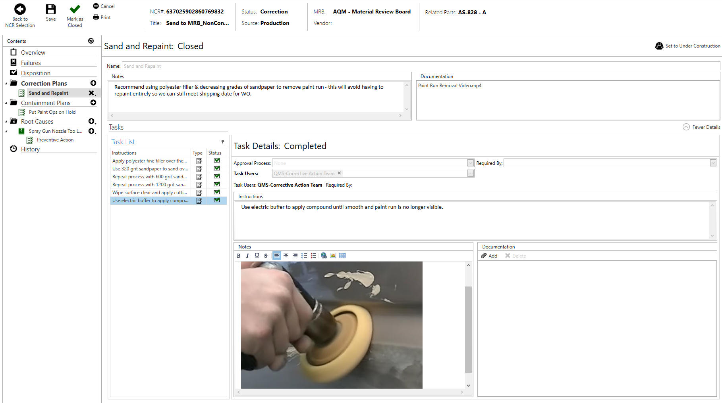The width and height of the screenshot is (722, 403).
Task: Remove QMS-Corrective Action Team user tag
Action: (339, 173)
